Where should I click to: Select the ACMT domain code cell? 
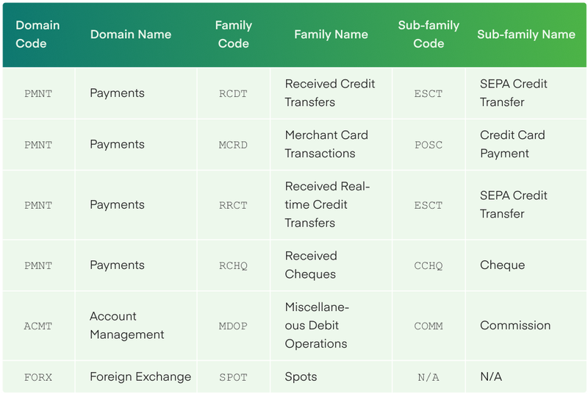pos(37,326)
